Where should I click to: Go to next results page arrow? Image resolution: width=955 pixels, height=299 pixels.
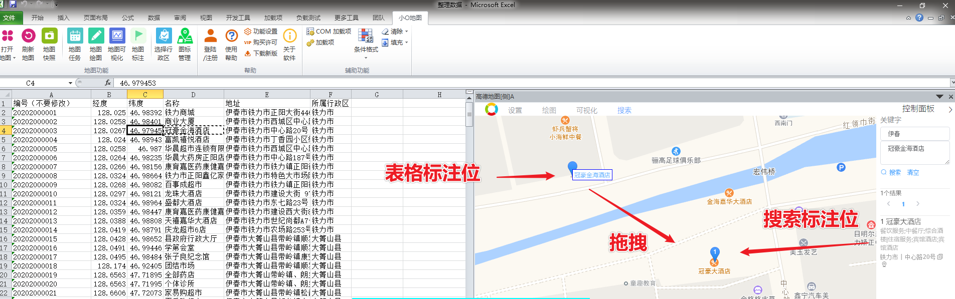coord(918,204)
